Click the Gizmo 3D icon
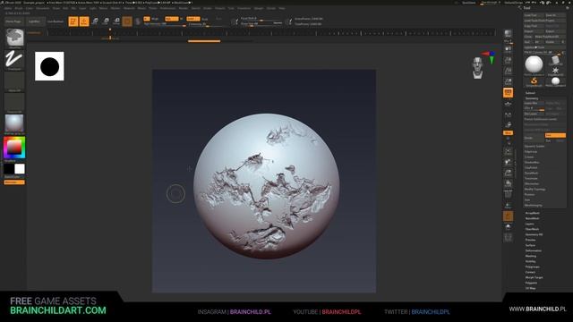Image resolution: width=573 pixels, height=322 pixels. 127,21
